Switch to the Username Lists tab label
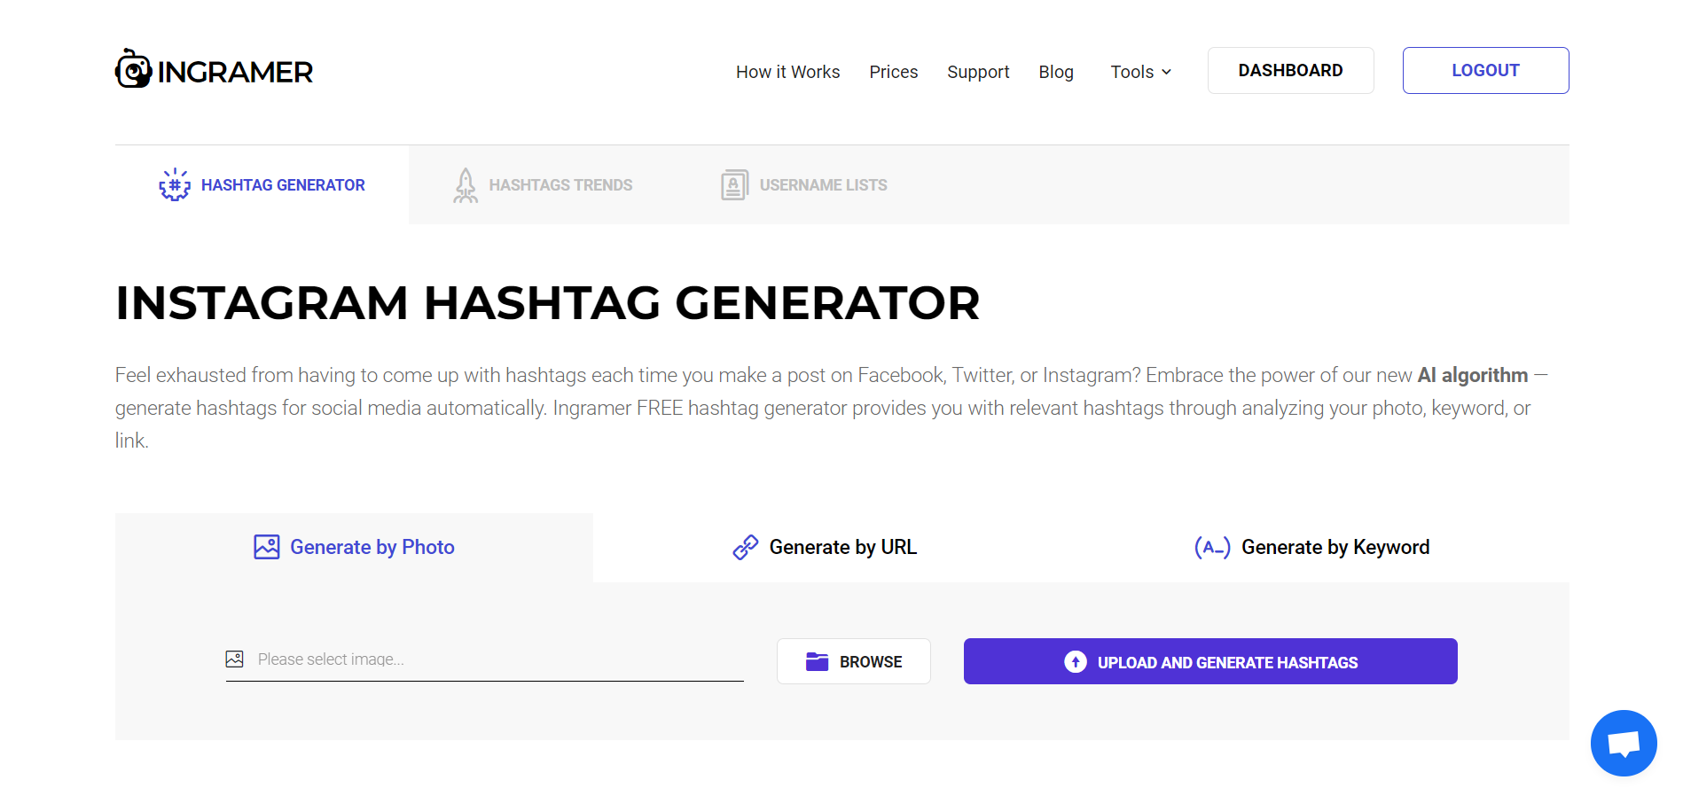1683x788 pixels. tap(823, 185)
